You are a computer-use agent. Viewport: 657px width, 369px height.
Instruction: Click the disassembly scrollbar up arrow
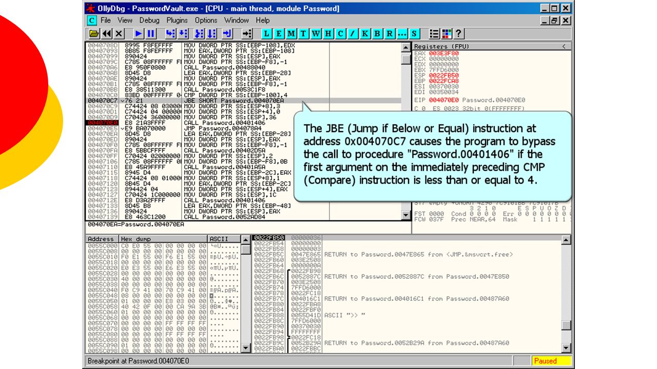pos(406,48)
